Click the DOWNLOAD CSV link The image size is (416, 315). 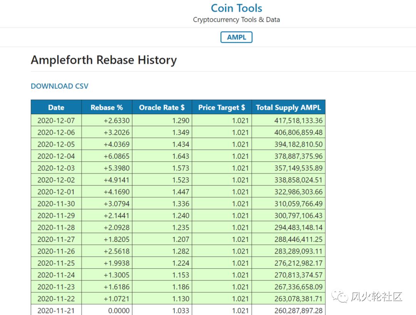59,86
